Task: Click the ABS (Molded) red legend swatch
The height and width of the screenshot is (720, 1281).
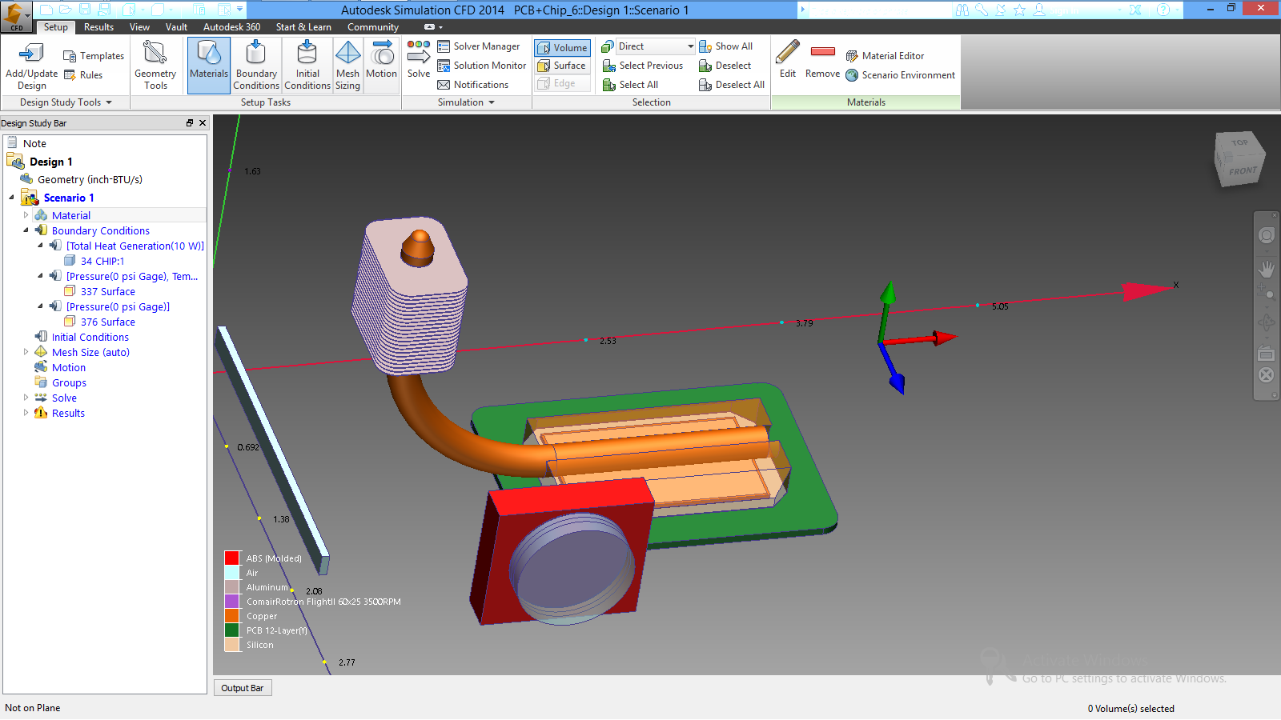Action: 232,558
